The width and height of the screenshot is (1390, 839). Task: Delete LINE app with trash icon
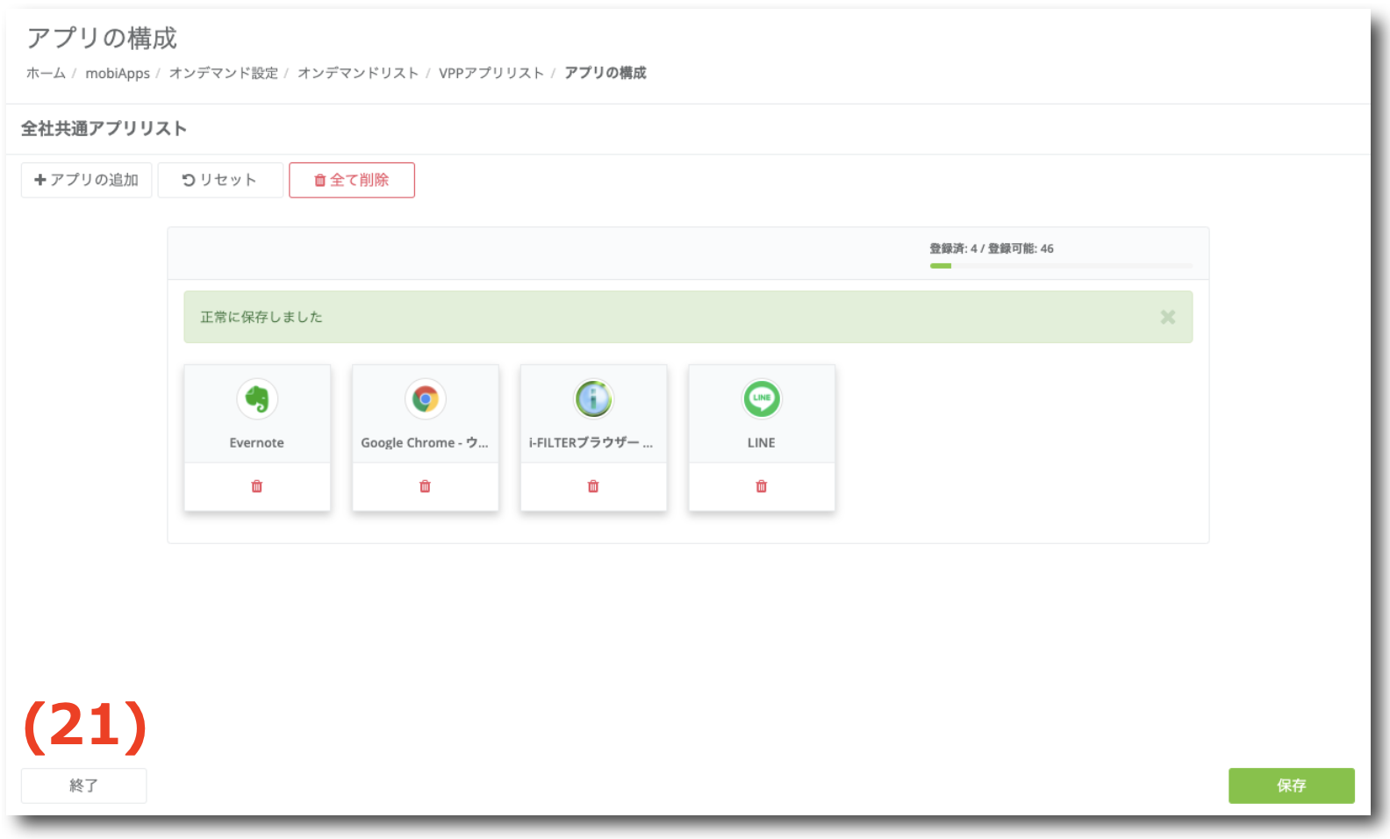[x=762, y=486]
